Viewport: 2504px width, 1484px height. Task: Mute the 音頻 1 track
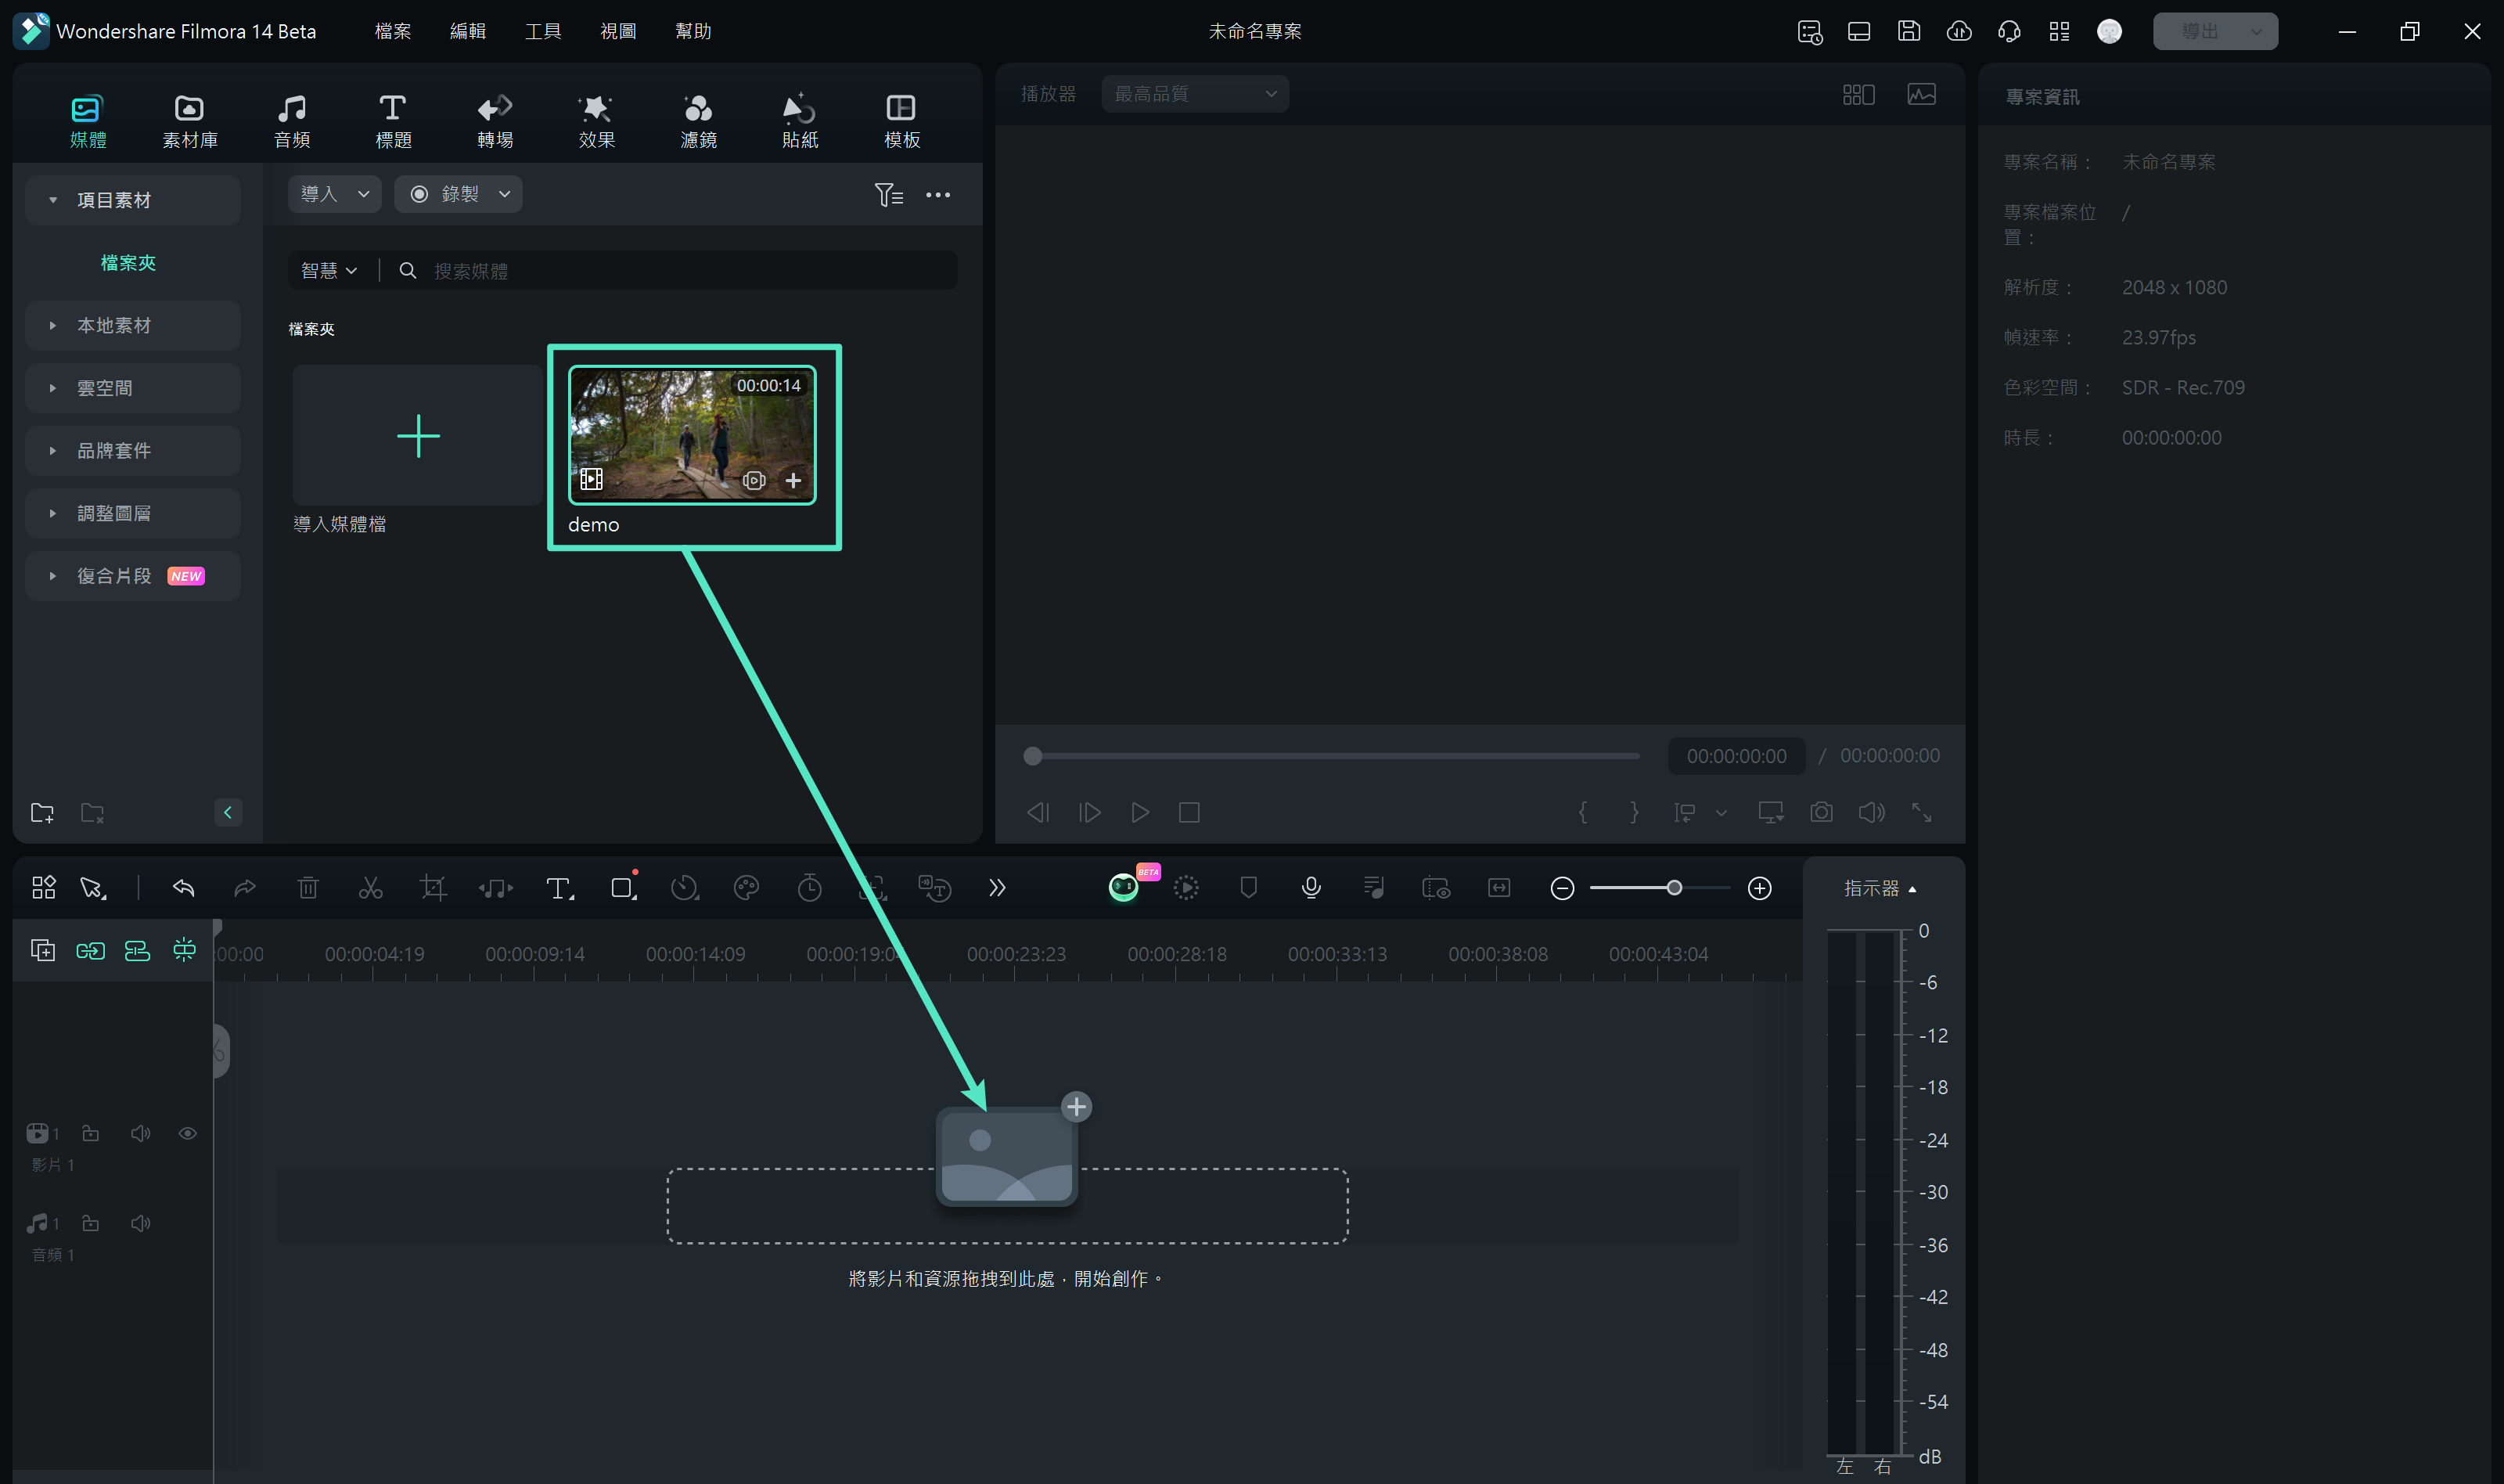[141, 1223]
